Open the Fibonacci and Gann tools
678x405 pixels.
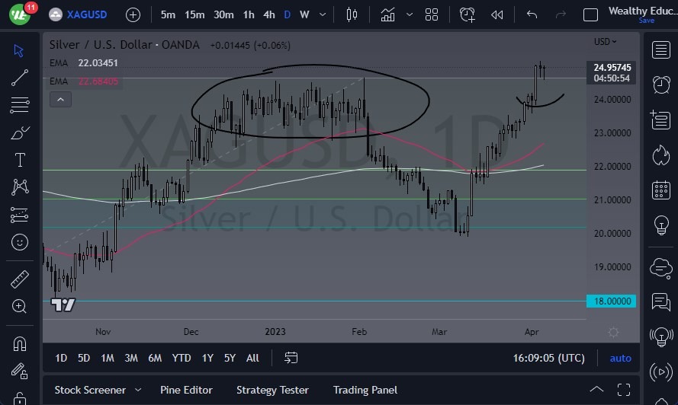pos(20,105)
